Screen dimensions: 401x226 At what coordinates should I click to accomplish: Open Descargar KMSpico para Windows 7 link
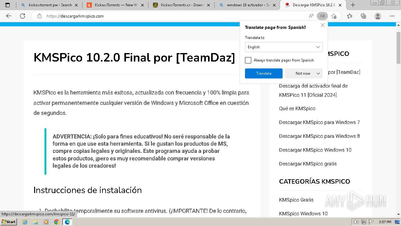320,122
